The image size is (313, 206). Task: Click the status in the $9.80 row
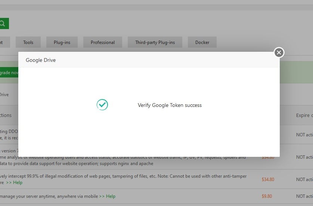click(x=304, y=196)
